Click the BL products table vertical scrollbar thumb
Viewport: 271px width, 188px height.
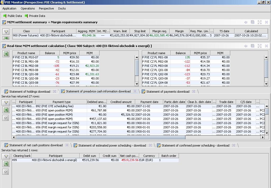point(137,67)
